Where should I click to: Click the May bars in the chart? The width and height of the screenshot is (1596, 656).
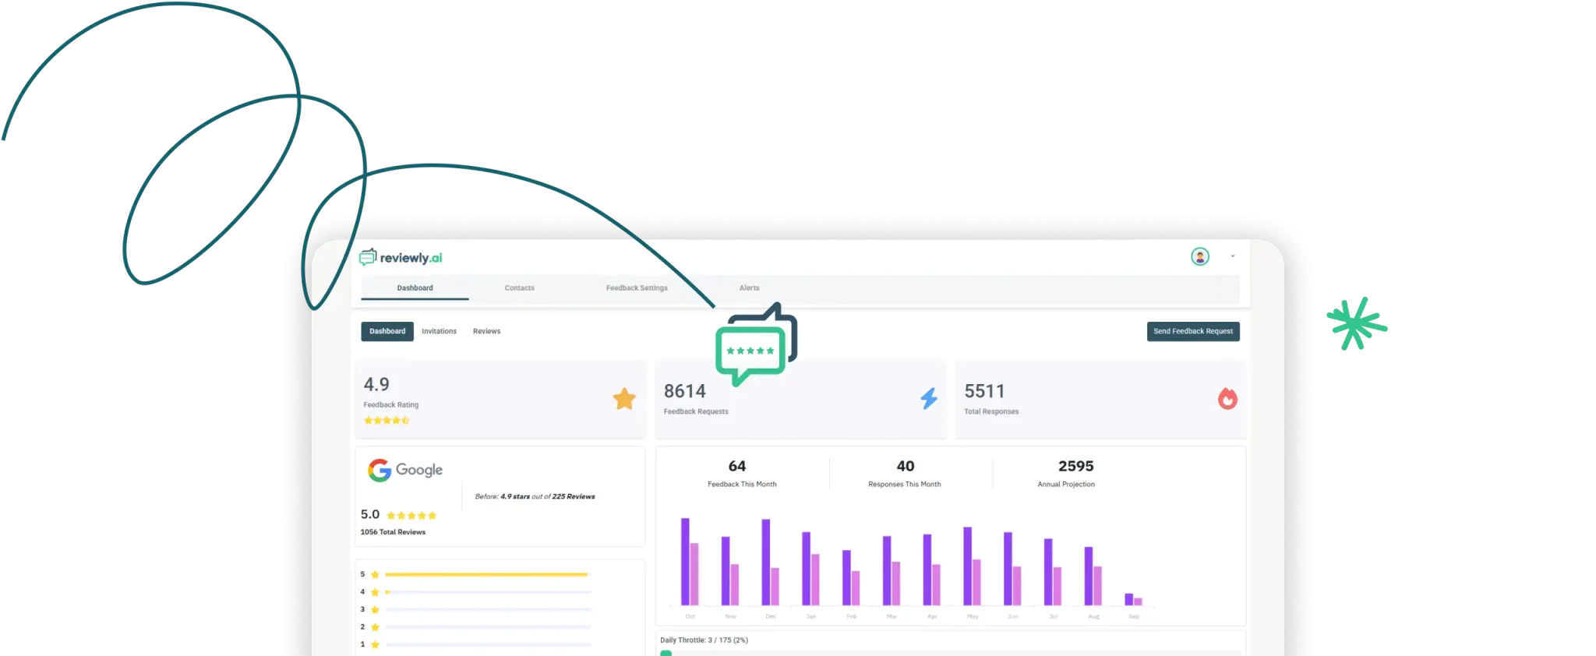coord(972,566)
